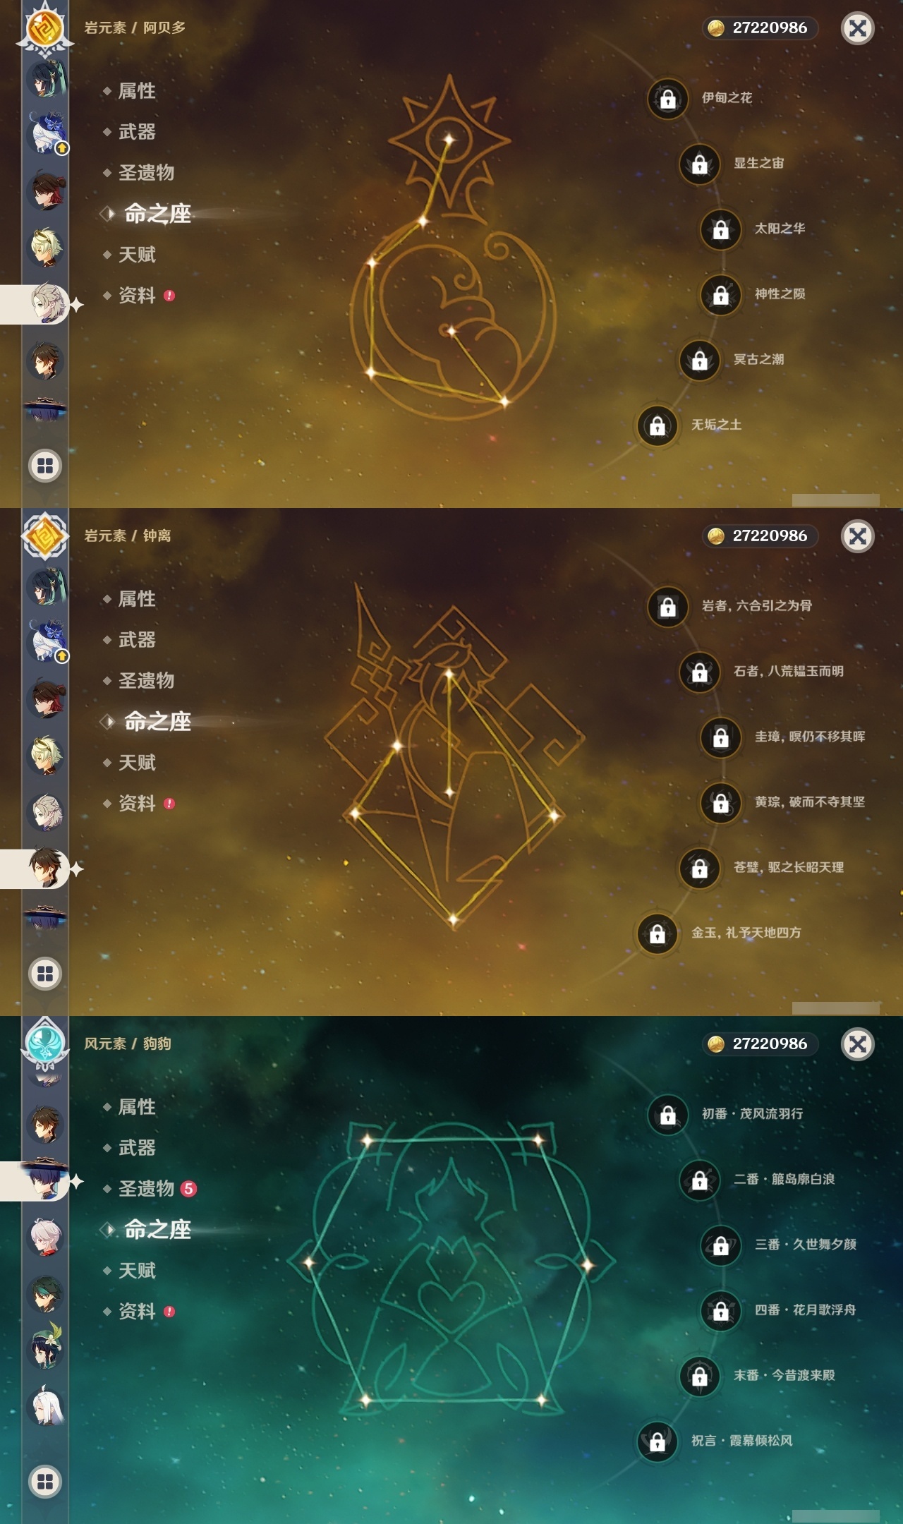Select 武器 tab in bottom panel
Image resolution: width=903 pixels, height=1524 pixels.
(x=137, y=1148)
